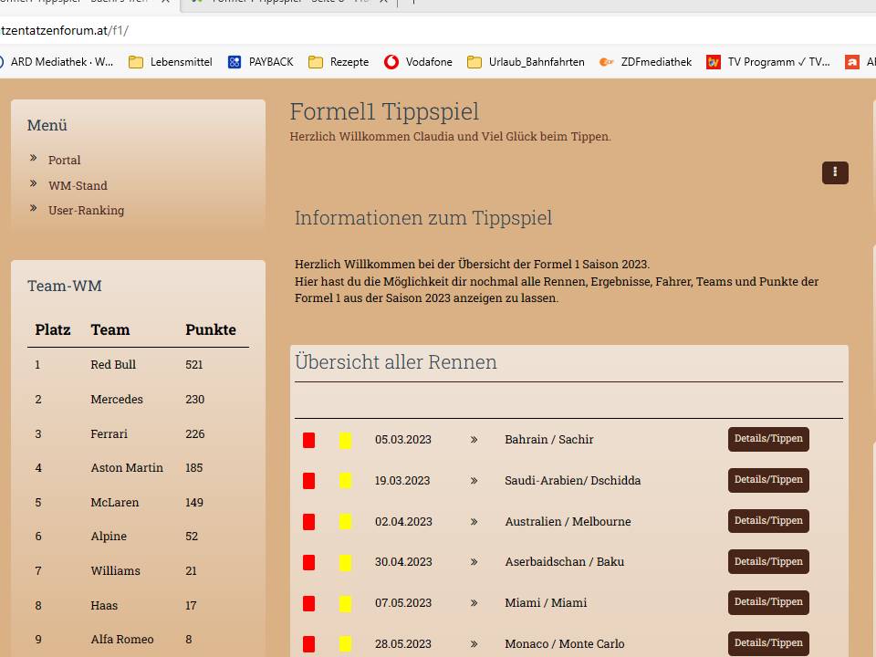This screenshot has height=657, width=876.
Task: Open the ARD Mediathek bookmark
Action: [60, 62]
